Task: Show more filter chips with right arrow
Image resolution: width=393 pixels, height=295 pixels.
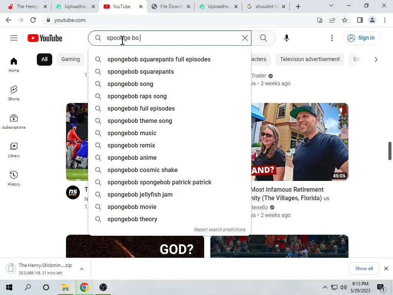Action: click(x=376, y=60)
